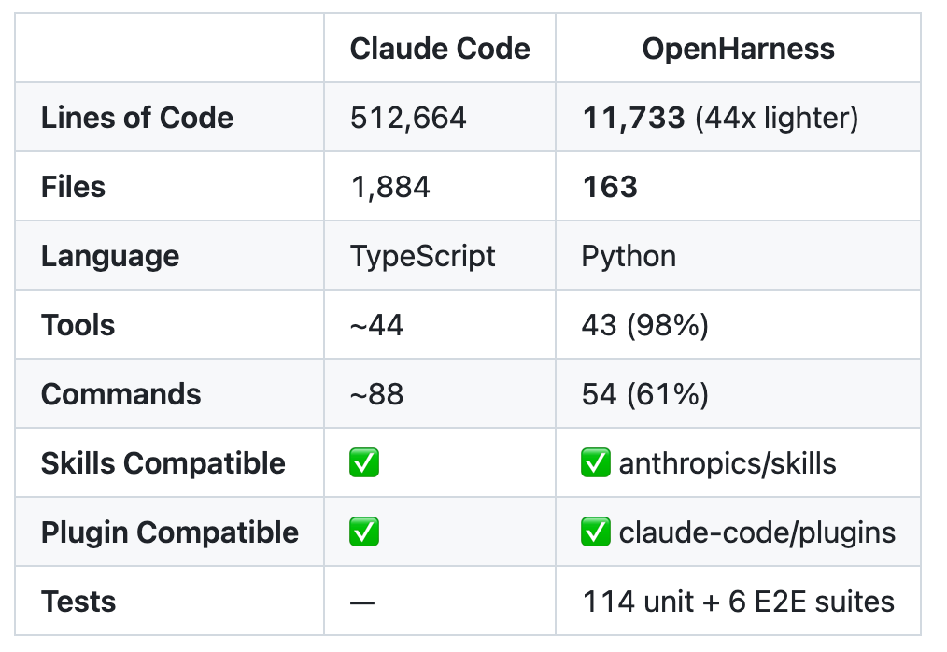Click the bold 11,733 number
This screenshot has width=947, height=652.
(x=633, y=118)
